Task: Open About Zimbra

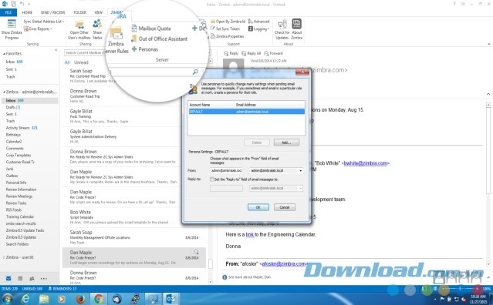Action: click(297, 29)
